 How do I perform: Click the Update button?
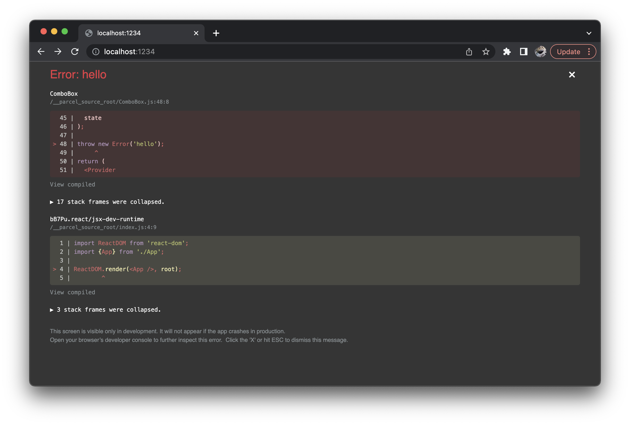(x=568, y=52)
